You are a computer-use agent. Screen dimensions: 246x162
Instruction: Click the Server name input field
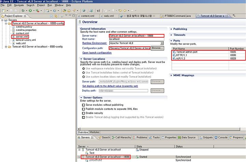click(x=136, y=36)
